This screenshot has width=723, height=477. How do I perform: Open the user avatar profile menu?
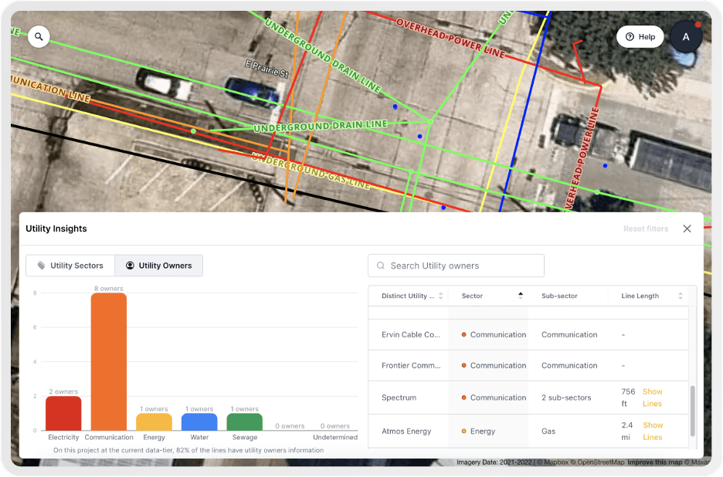pos(685,36)
